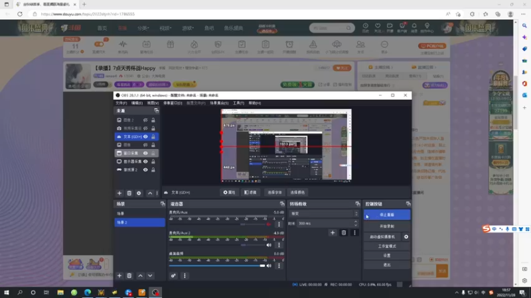The width and height of the screenshot is (531, 298).
Task: Pop out the Audio Mixer dock panel
Action: tap(281, 204)
